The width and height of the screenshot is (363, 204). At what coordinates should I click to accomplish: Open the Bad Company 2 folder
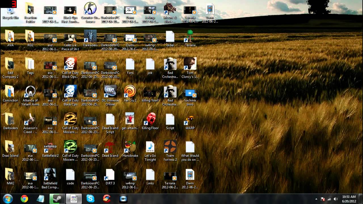point(10,68)
